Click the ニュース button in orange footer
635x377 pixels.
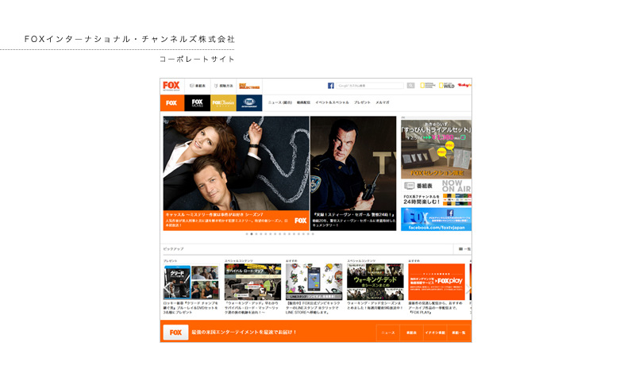click(x=388, y=333)
